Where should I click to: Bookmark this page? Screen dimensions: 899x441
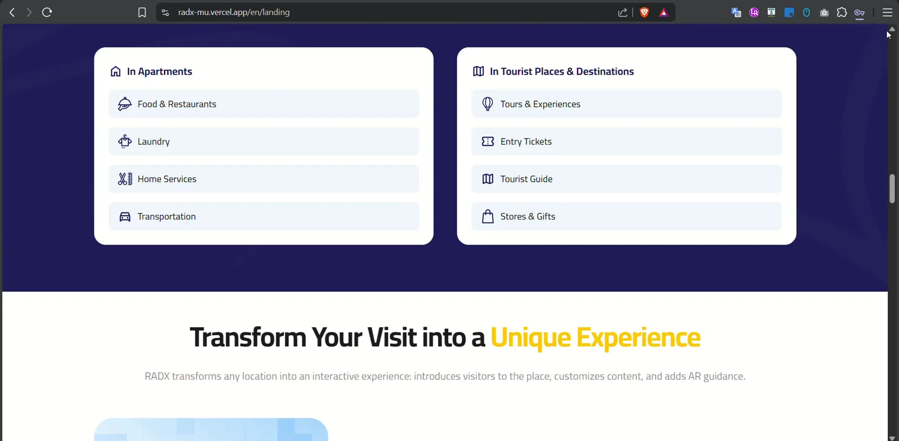pyautogui.click(x=142, y=12)
